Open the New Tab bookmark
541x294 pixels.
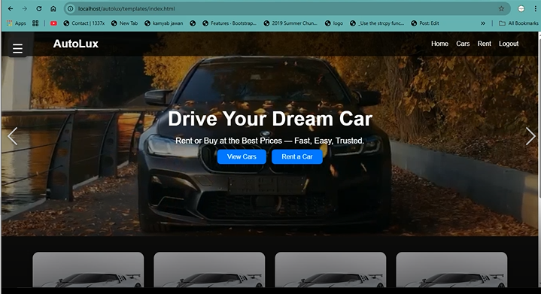click(x=124, y=23)
